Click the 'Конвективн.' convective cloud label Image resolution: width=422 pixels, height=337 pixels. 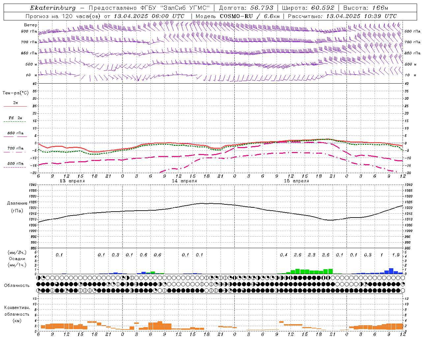[x=17, y=308]
